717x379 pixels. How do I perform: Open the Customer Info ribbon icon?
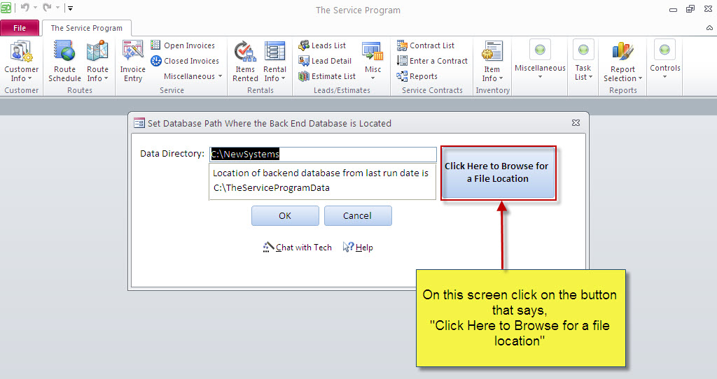click(21, 51)
